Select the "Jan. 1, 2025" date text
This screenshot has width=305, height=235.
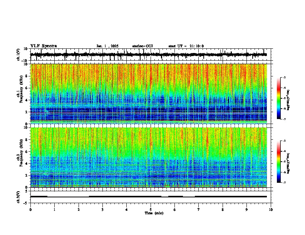coord(107,46)
